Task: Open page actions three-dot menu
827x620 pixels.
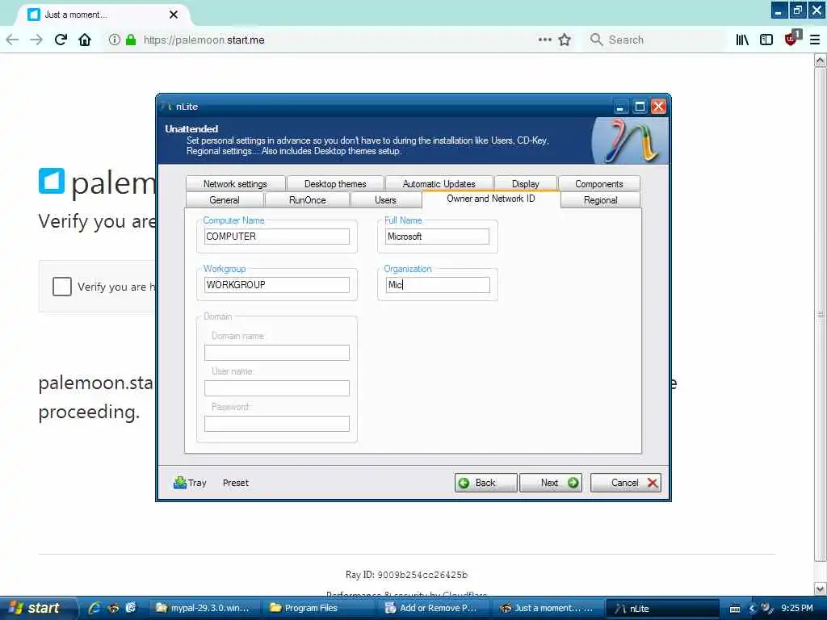Action: pyautogui.click(x=545, y=40)
